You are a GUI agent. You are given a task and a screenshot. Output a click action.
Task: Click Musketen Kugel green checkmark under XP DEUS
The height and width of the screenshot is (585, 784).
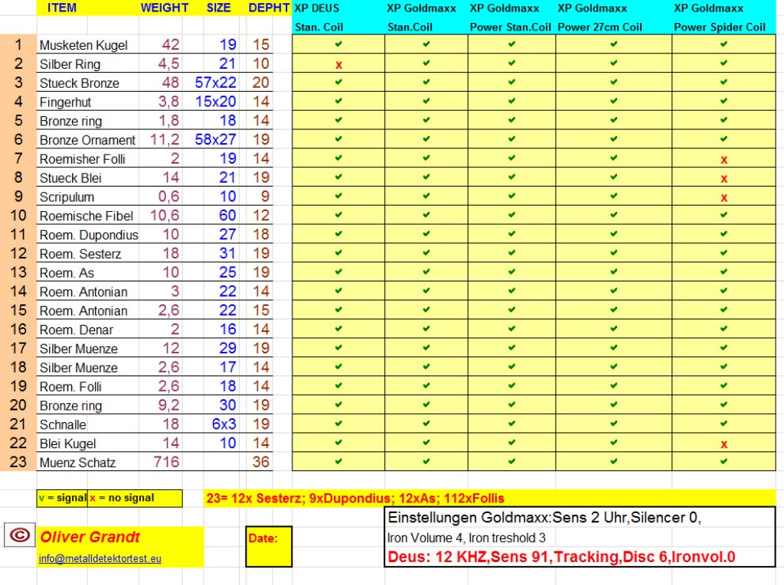(x=338, y=44)
